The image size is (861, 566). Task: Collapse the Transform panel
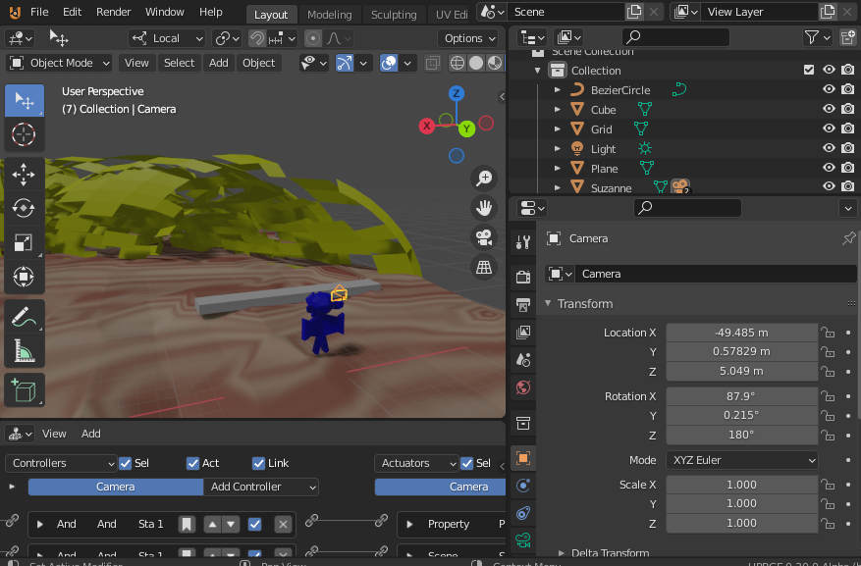coord(548,303)
